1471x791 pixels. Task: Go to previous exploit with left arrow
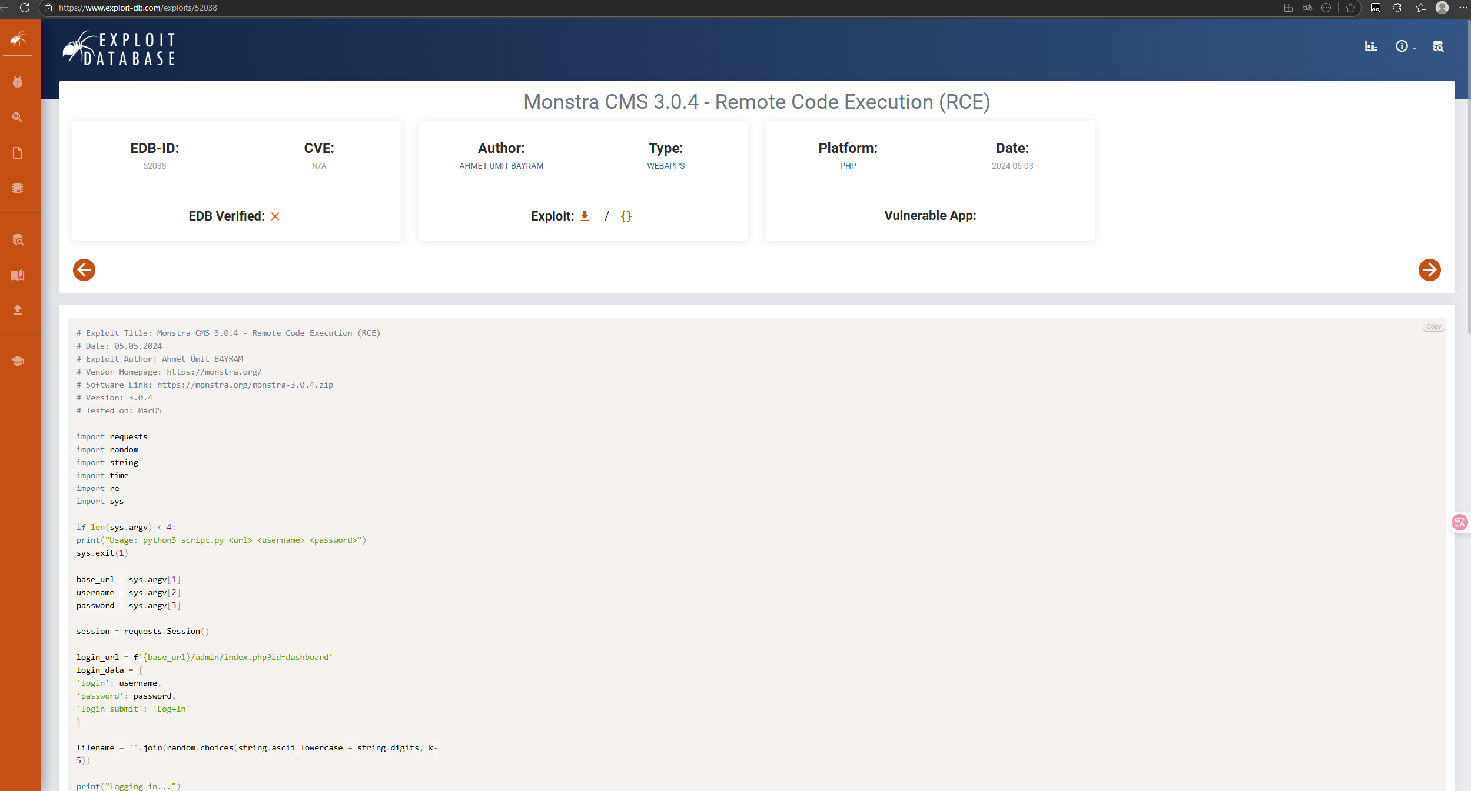point(84,270)
